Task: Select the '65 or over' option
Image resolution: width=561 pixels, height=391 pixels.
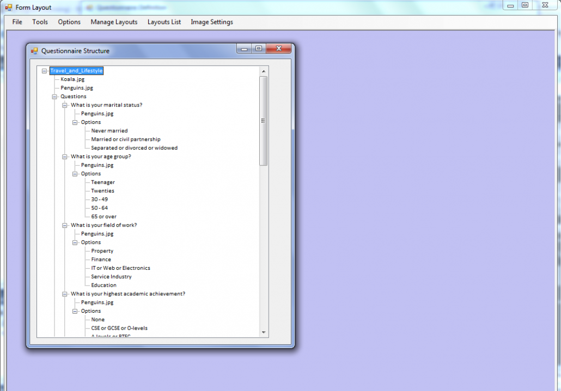Action: point(103,217)
